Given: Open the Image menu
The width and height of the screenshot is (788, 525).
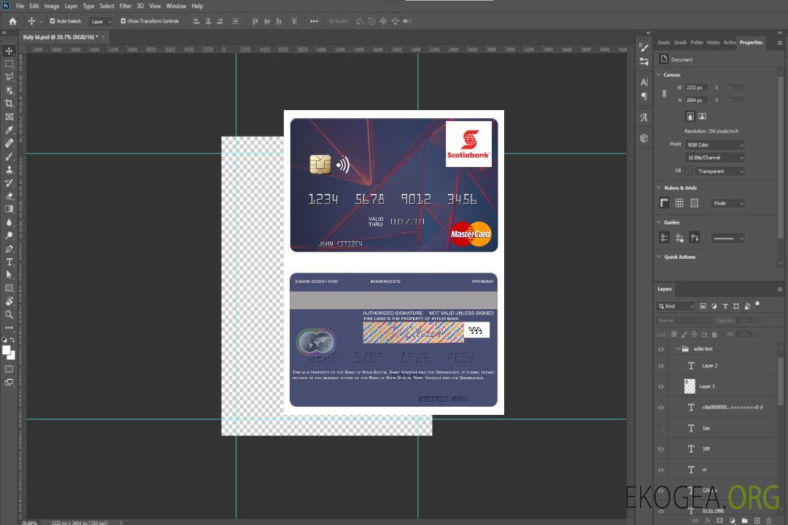Looking at the screenshot, I should coord(52,6).
